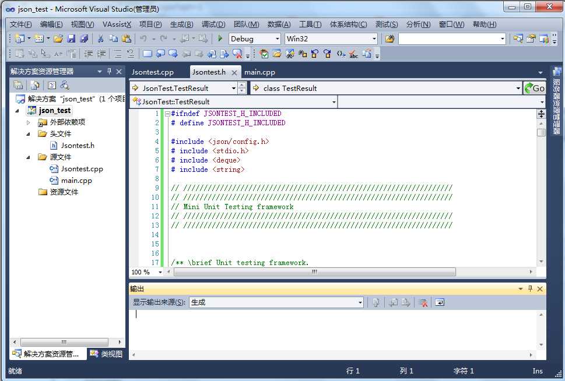Clear all output with the red X icon

click(423, 302)
